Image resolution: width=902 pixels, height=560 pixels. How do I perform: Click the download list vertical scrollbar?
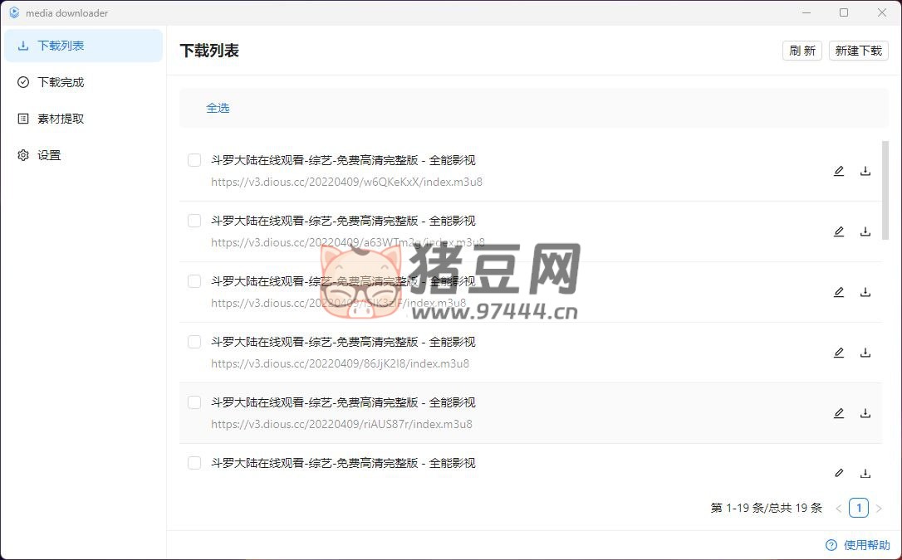885,191
